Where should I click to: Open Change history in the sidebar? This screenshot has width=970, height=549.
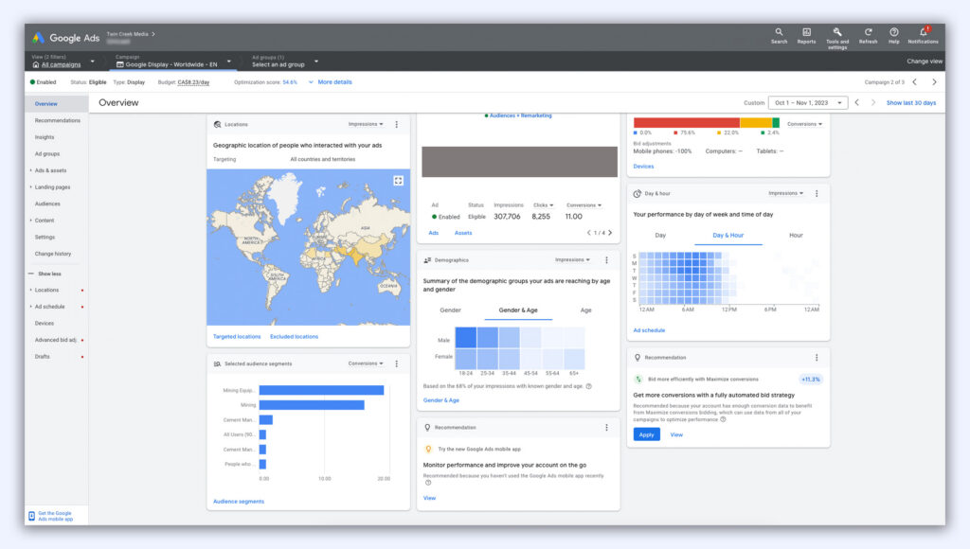tap(53, 254)
